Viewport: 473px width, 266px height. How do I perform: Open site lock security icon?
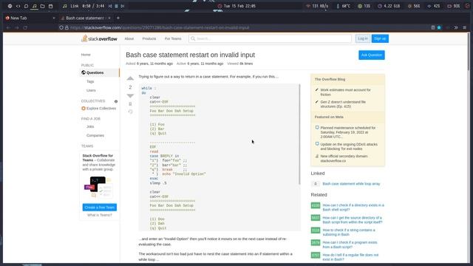pos(67,27)
